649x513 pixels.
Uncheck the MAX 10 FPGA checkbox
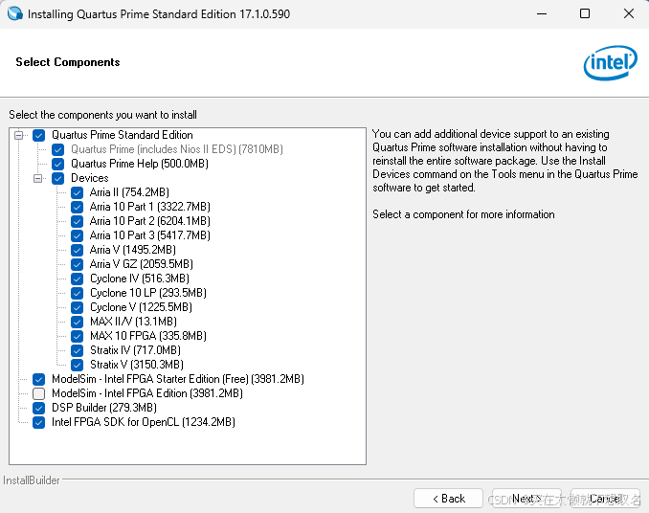point(77,336)
